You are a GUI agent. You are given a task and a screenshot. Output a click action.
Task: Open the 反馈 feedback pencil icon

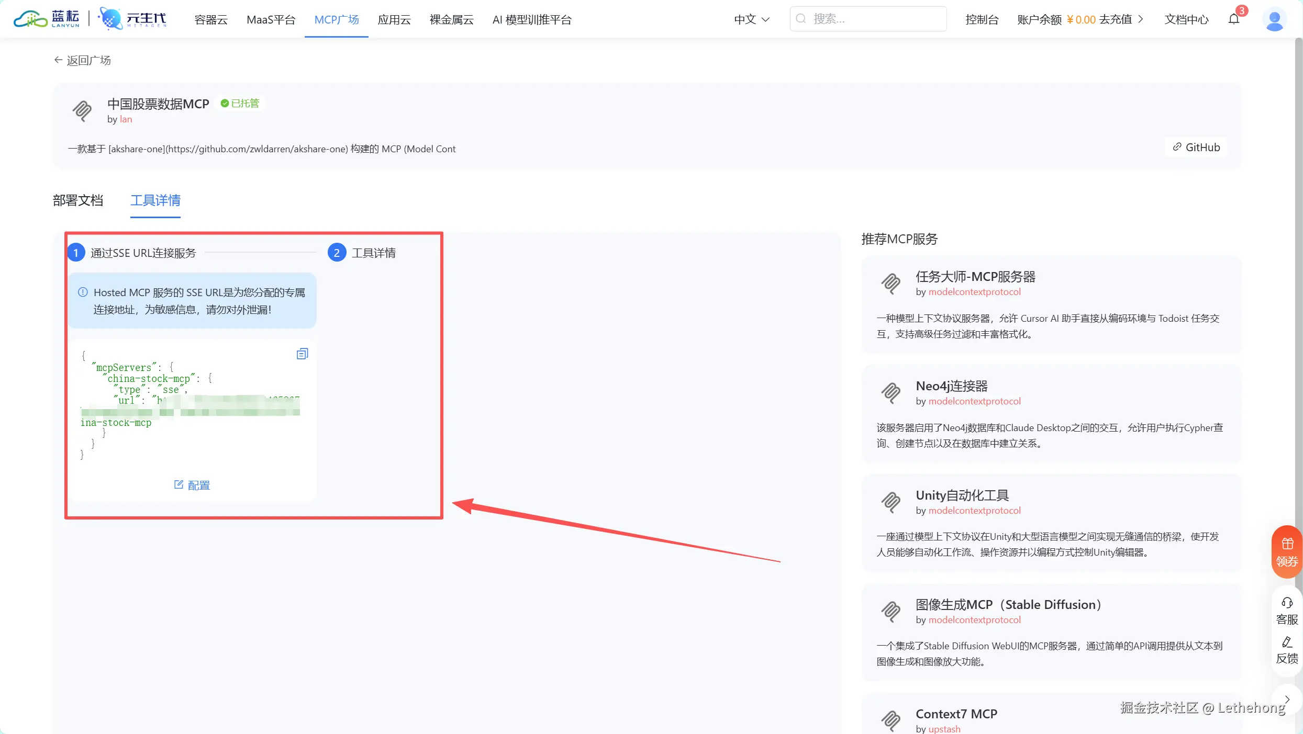click(1287, 649)
